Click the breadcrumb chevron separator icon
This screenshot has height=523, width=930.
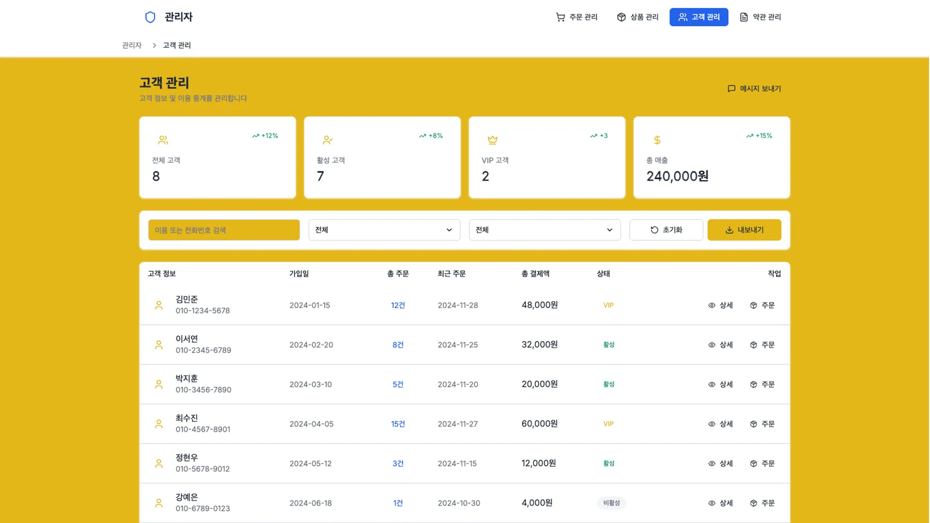point(155,45)
